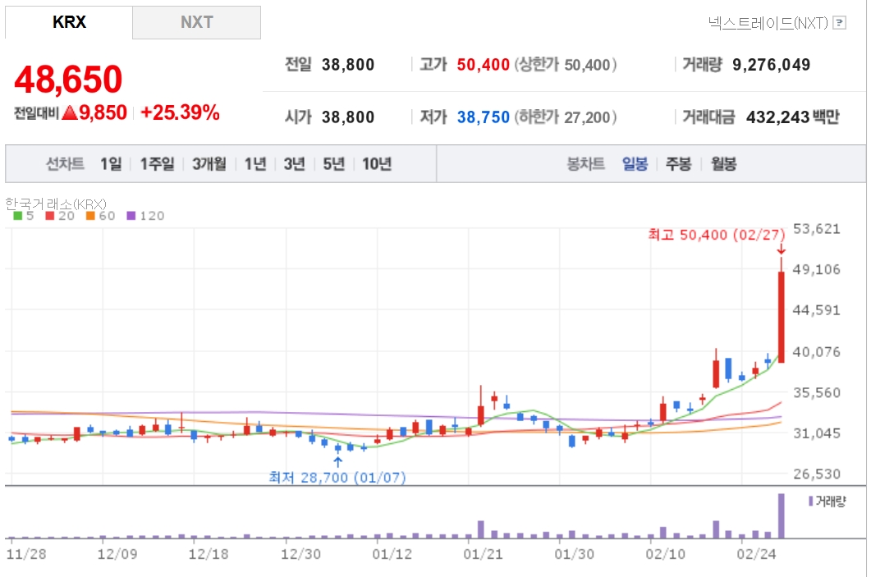Choose the 주봉 weekly candle chart
This screenshot has height=577, width=871.
(x=678, y=164)
